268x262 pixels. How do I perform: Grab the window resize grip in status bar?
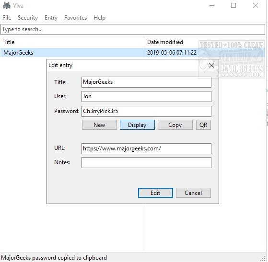click(263, 259)
